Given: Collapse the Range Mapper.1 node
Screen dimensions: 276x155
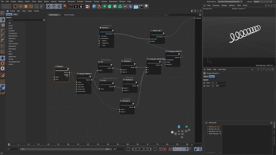Looking at the screenshot, I should [90, 77].
